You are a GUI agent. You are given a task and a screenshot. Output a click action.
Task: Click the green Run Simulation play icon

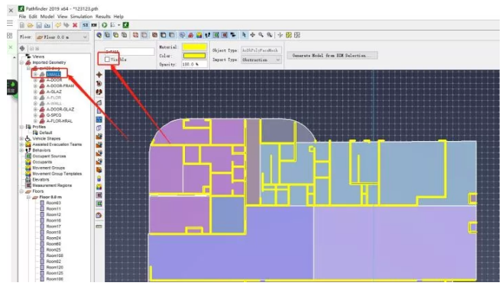[x=105, y=25]
